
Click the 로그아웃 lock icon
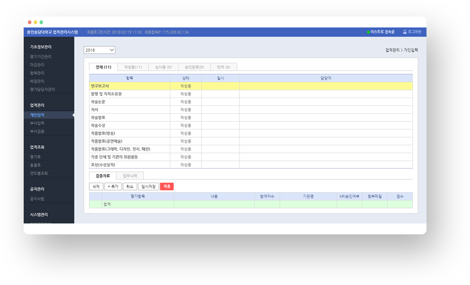click(405, 32)
